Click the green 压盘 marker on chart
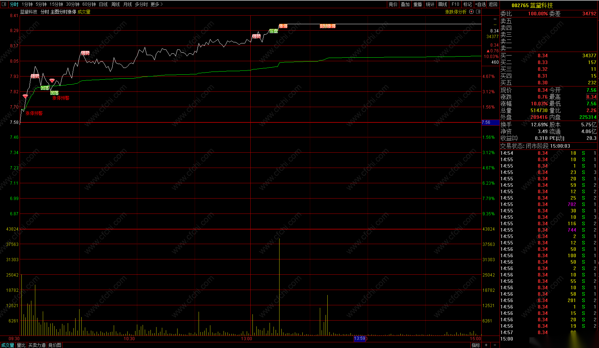The width and height of the screenshot is (599, 348). [273, 31]
